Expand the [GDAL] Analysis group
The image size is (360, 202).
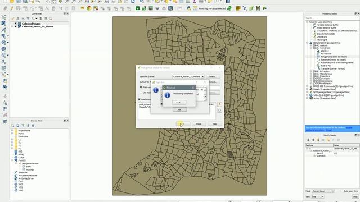tap(311, 45)
